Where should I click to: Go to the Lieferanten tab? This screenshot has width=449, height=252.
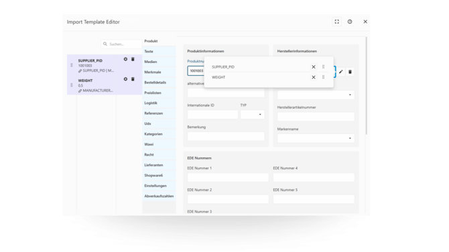[x=159, y=166]
